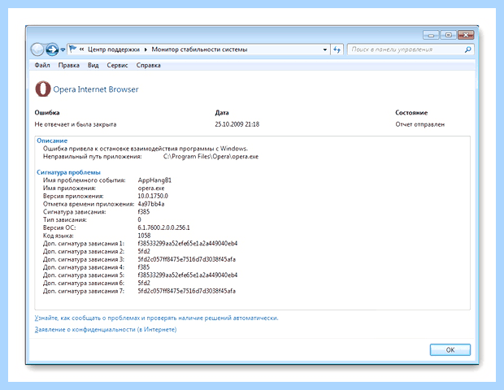Open the Правка menu
Screen dimensions: 504x390
pos(69,65)
